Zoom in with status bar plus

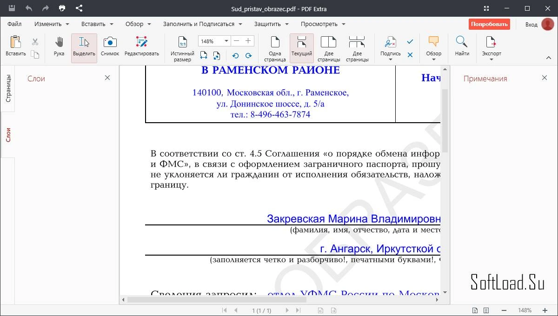click(545, 310)
